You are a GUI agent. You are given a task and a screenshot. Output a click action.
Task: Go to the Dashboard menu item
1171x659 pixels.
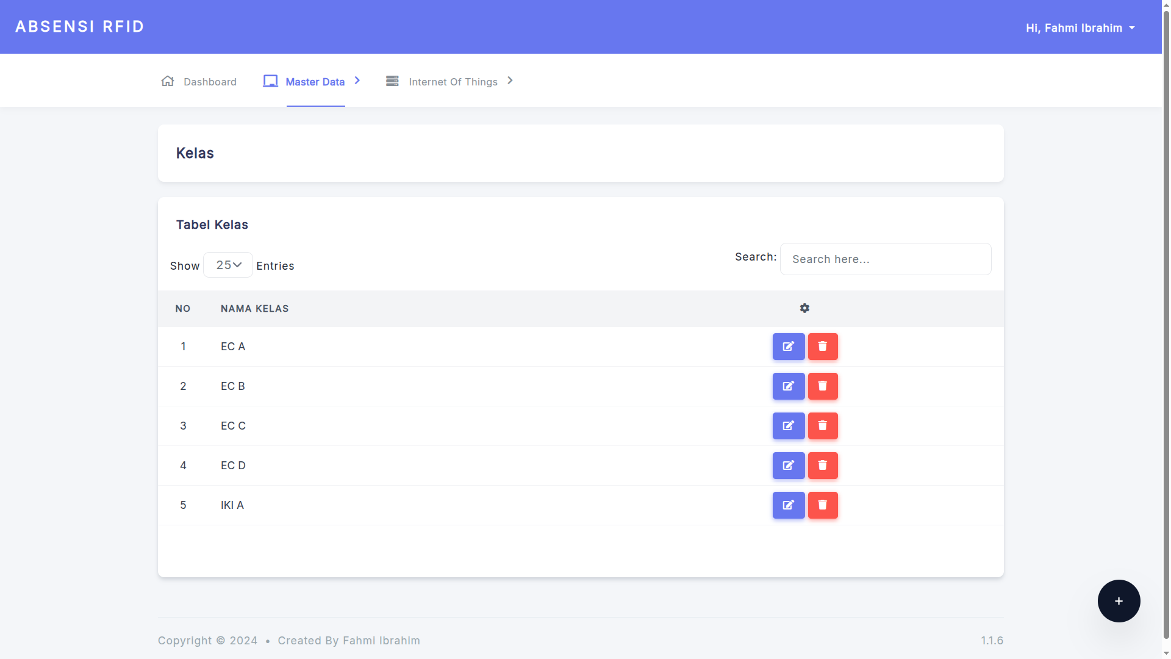click(x=210, y=82)
